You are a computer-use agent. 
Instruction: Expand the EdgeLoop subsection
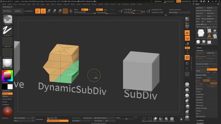click(x=199, y=89)
